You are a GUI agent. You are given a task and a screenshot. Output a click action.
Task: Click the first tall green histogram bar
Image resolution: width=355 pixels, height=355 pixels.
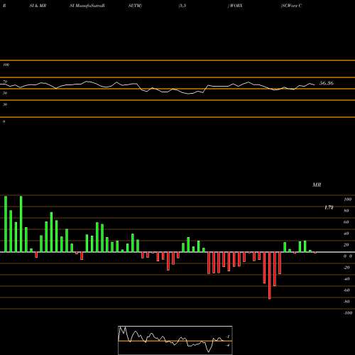6,224
